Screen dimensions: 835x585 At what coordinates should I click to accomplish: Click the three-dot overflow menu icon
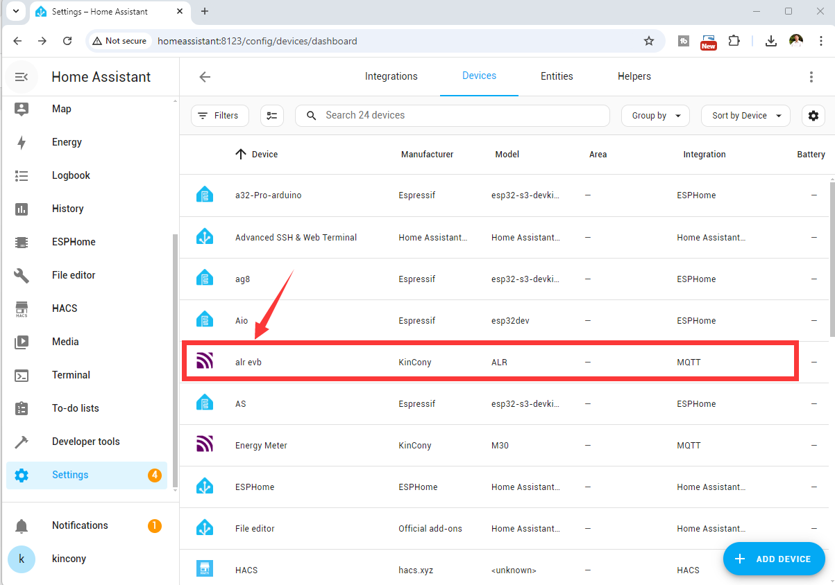(x=811, y=77)
